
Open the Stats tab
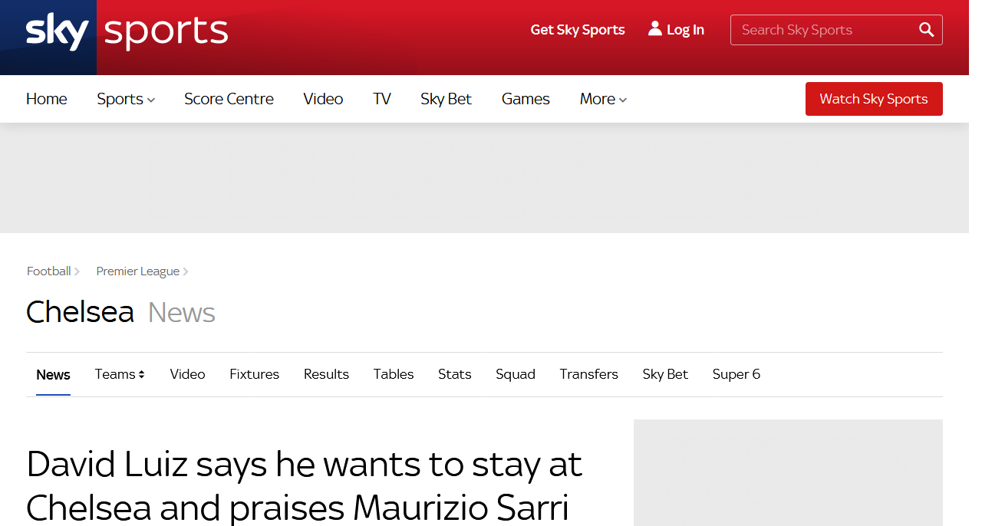(x=455, y=374)
